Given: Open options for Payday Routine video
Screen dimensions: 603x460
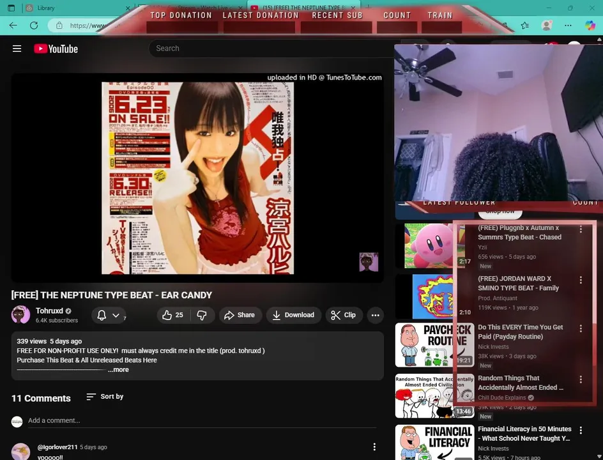Looking at the screenshot, I should click(581, 328).
